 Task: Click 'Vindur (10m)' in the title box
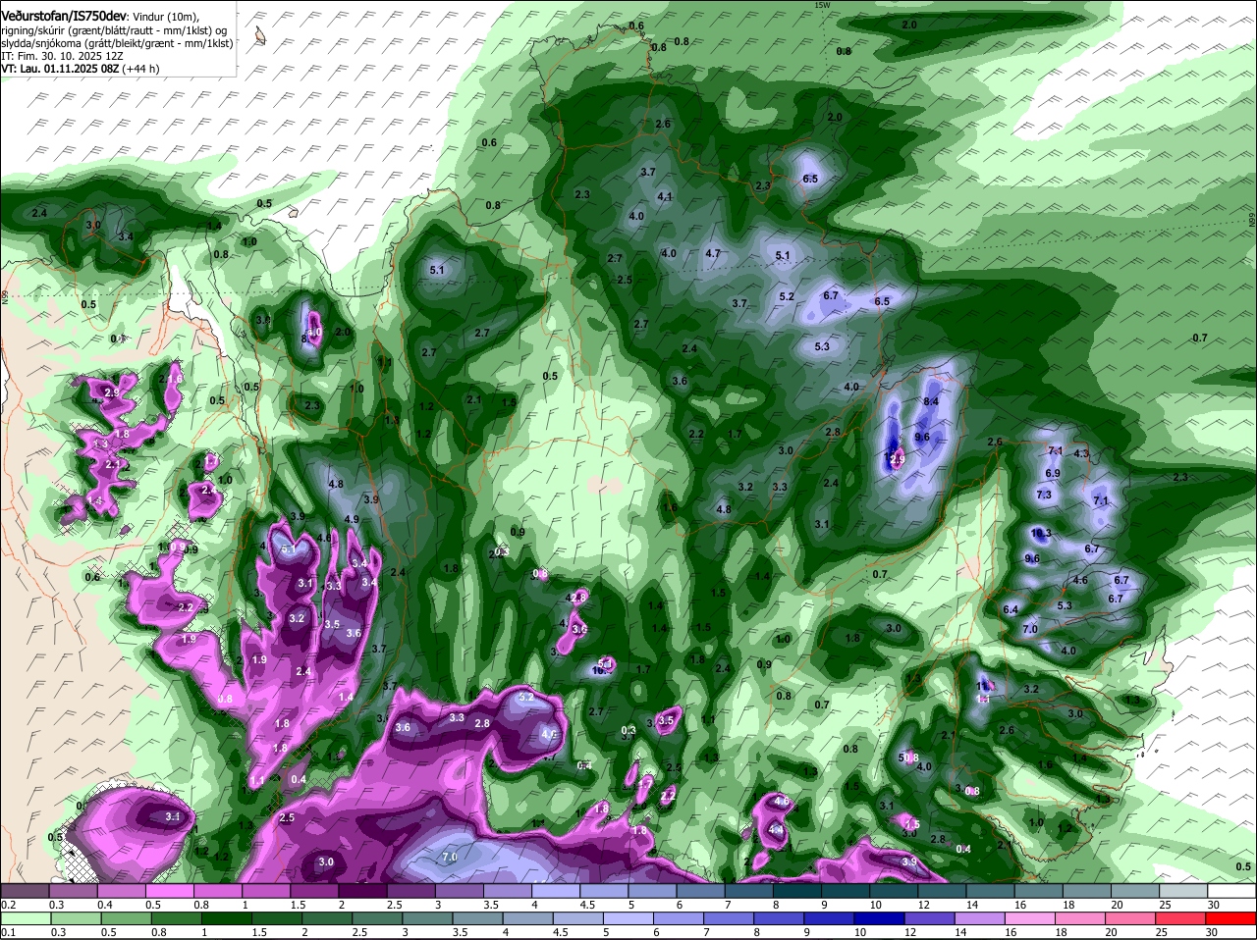point(164,17)
